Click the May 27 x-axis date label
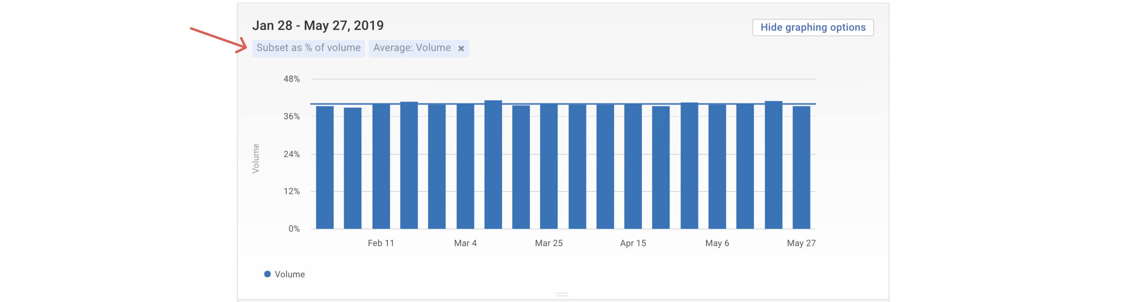The image size is (1127, 302). click(x=801, y=243)
